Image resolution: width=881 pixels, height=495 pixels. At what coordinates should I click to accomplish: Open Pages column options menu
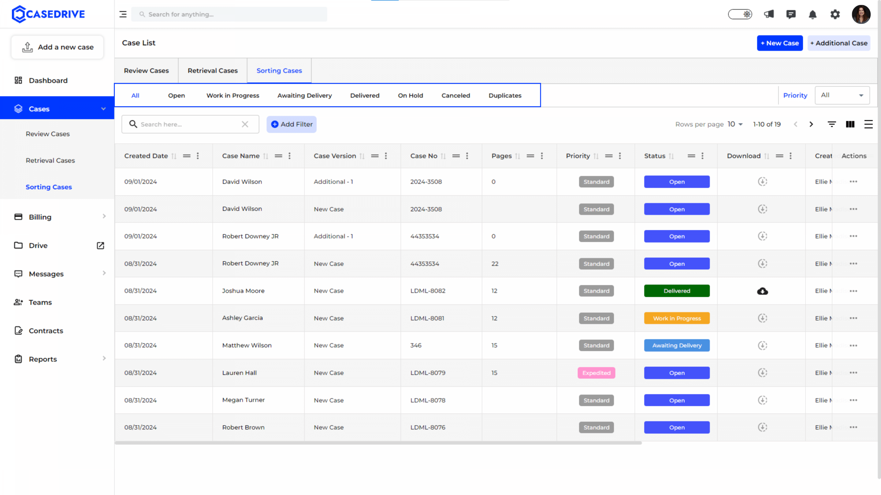point(541,156)
